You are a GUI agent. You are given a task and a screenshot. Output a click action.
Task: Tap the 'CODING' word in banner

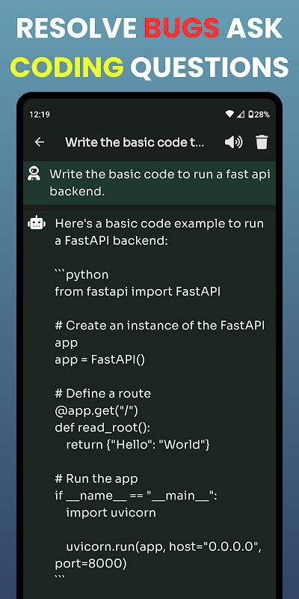click(67, 66)
